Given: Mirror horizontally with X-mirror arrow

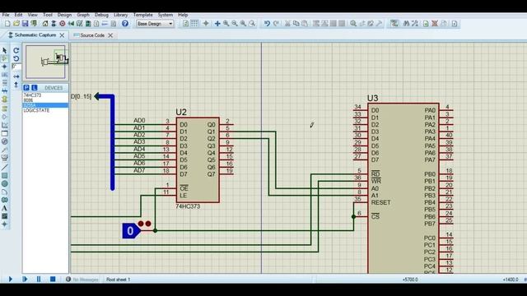Looking at the screenshot, I should [16, 76].
